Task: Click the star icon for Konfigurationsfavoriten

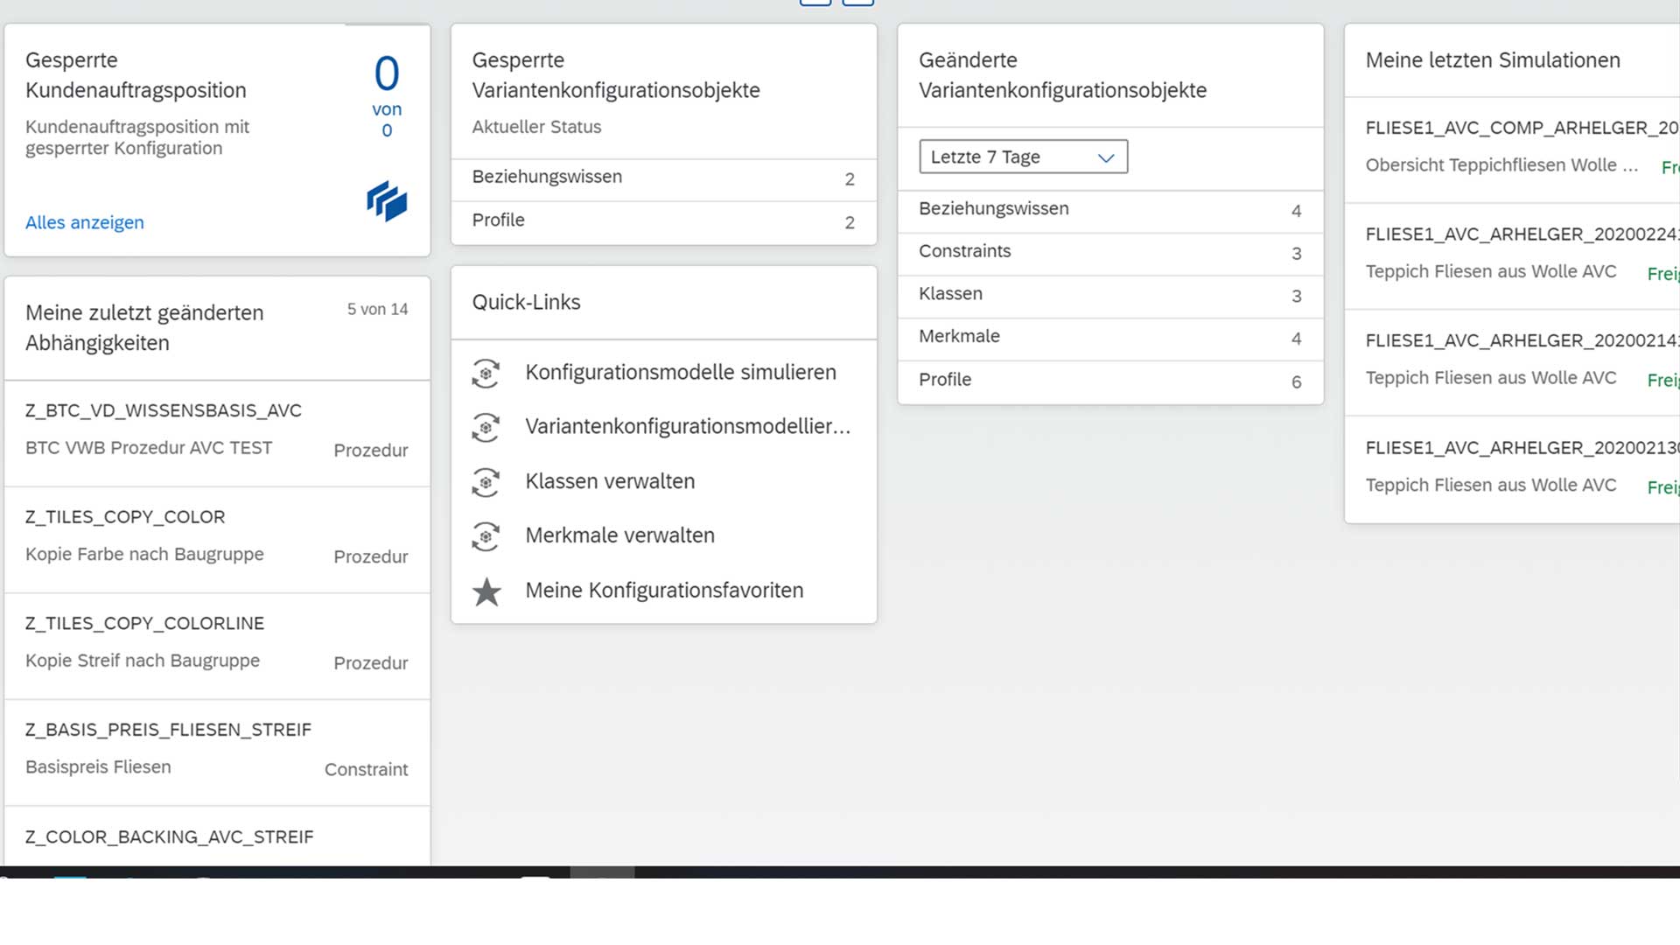Action: (486, 592)
